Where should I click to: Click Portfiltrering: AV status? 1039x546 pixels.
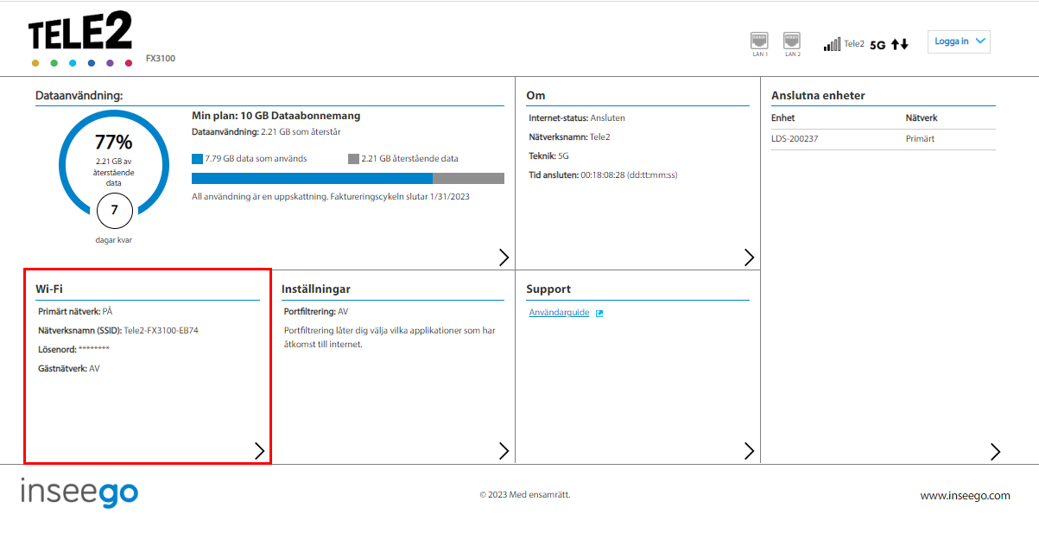pyautogui.click(x=316, y=311)
